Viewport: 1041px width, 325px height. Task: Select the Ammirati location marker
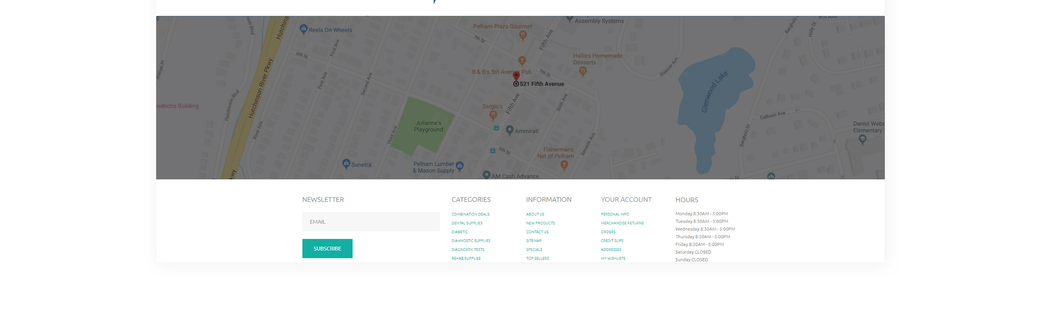pos(509,130)
